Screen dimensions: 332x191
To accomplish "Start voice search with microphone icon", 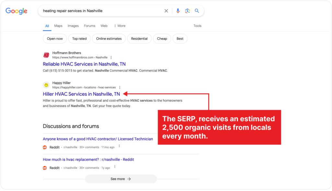I will (178, 11).
